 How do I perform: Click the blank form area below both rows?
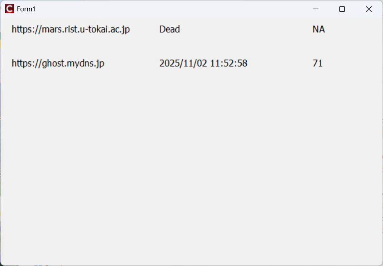pos(192,166)
